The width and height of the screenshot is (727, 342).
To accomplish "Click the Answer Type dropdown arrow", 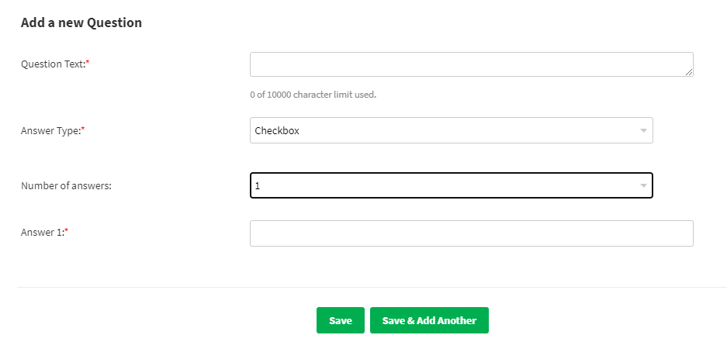I will pyautogui.click(x=643, y=131).
